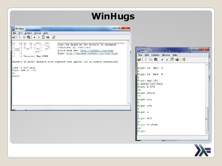Screen dimensions: 222x166
Task: Click the result '2.82842712474619'
Action: point(150,84)
